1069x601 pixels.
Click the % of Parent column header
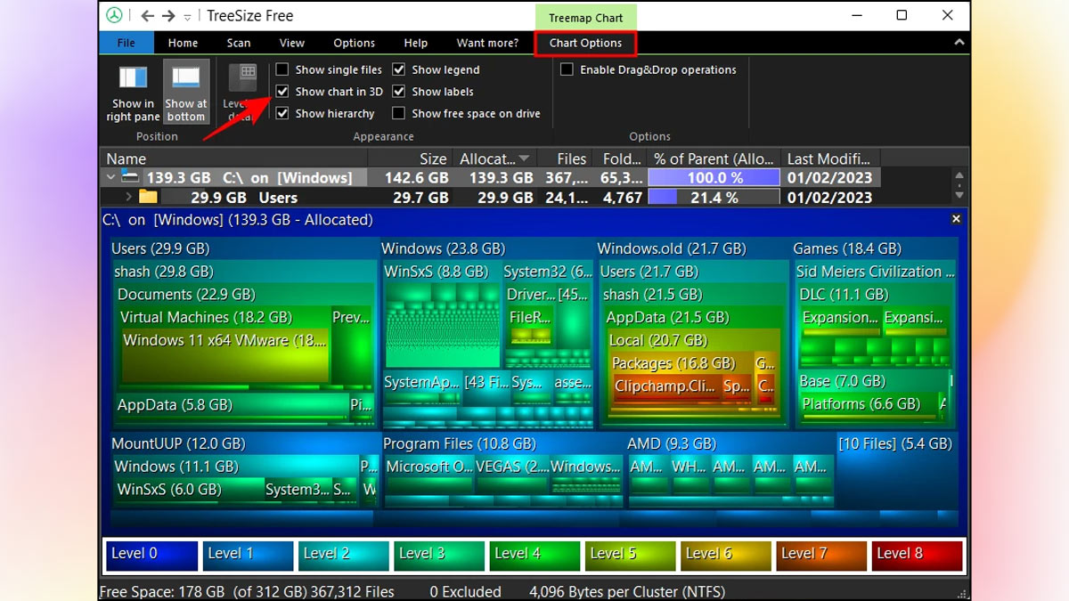pyautogui.click(x=714, y=158)
